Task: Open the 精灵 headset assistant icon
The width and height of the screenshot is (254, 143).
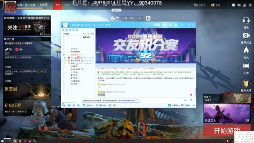Action: pyautogui.click(x=246, y=21)
